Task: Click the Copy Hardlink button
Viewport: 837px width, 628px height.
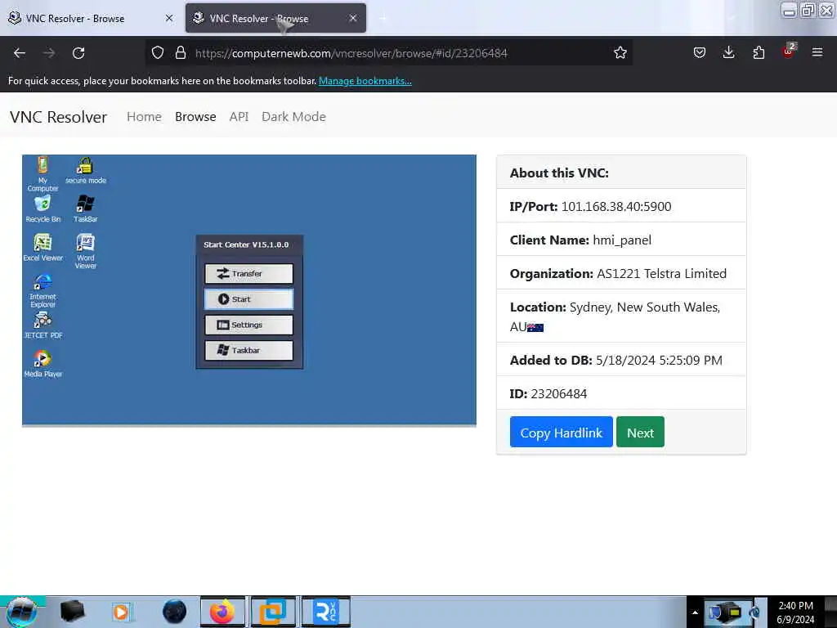Action: (561, 432)
